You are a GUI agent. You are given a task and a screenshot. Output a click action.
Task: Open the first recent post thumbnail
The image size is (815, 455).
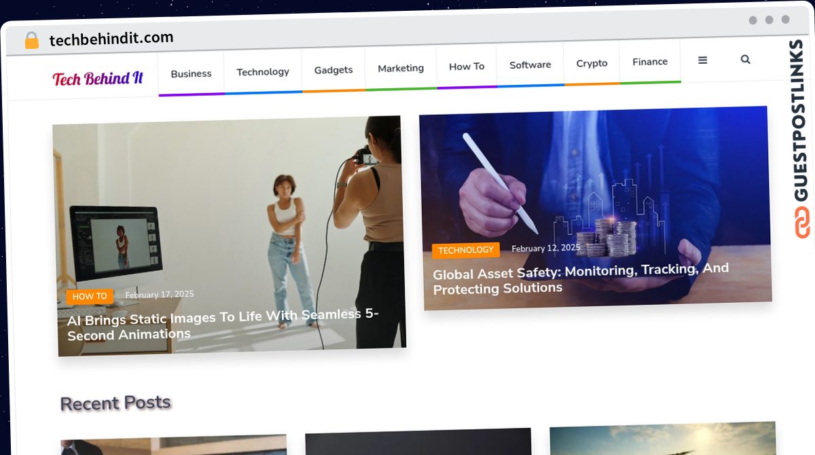(174, 445)
